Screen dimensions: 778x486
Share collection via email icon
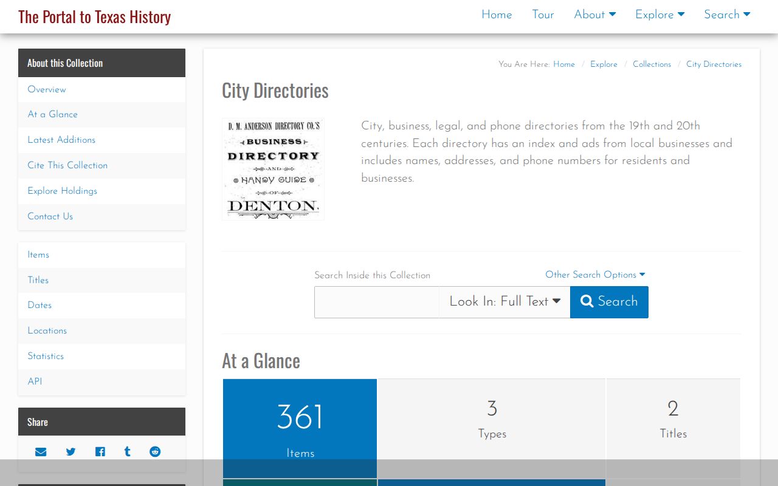41,452
